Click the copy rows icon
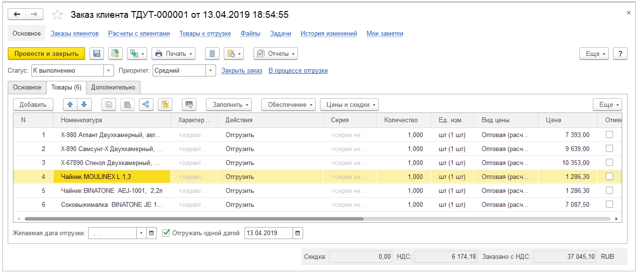The image size is (640, 279). tap(109, 104)
